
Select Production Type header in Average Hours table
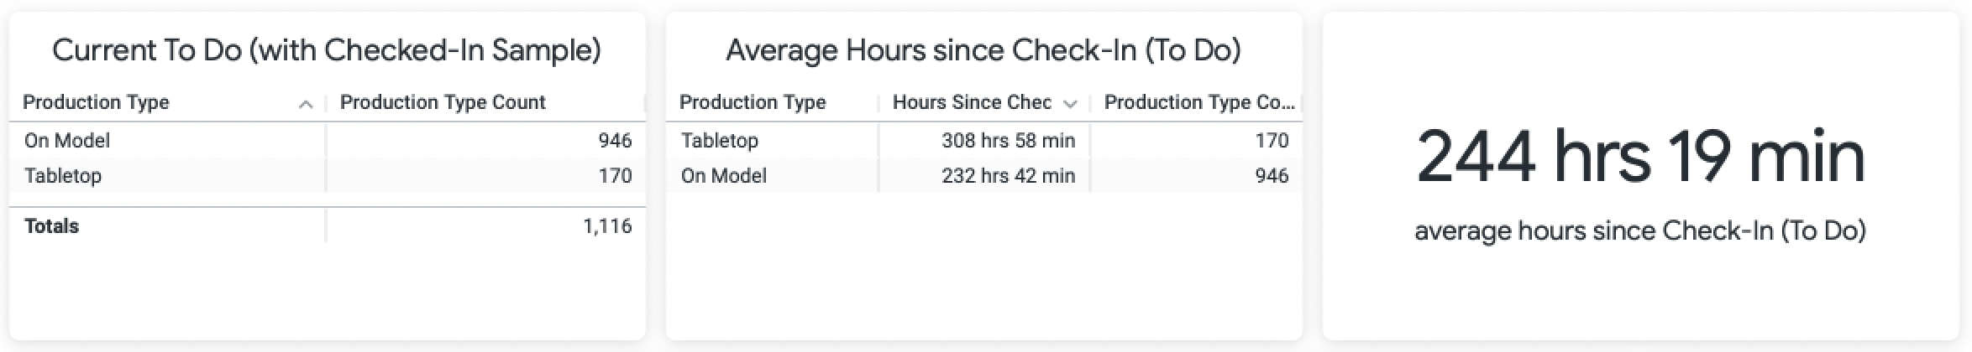(753, 102)
